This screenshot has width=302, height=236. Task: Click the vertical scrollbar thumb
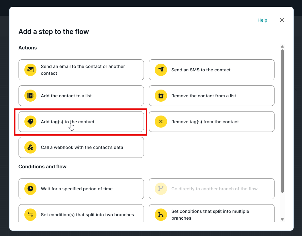(x=282, y=120)
